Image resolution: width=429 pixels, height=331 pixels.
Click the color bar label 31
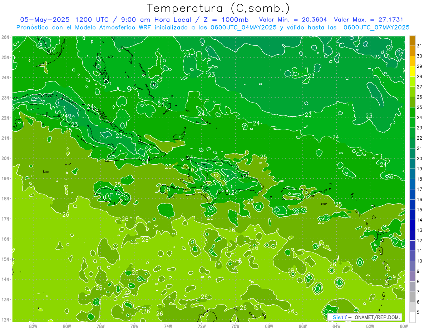point(420,45)
